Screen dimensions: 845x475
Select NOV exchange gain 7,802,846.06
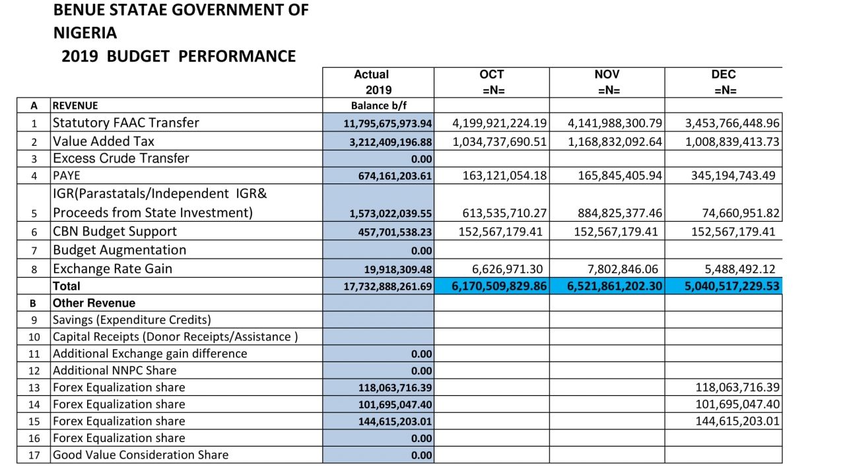622,269
